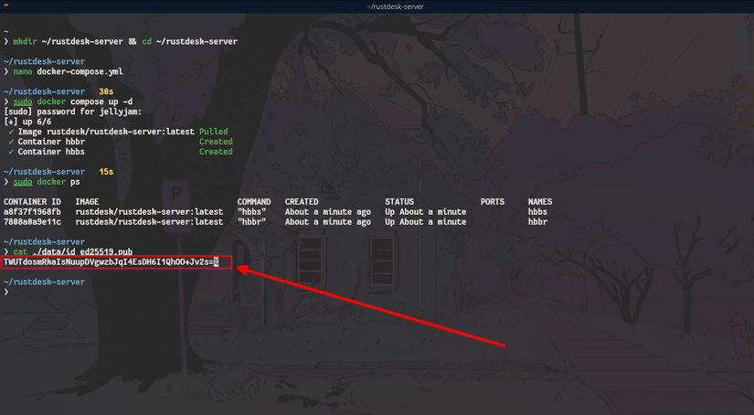
Task: Click 'hbbr' in the NAMES column
Action: coord(537,222)
